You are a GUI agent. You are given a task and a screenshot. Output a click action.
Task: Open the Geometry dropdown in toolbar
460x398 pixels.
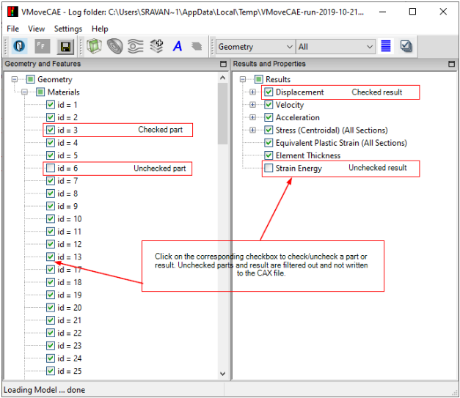tap(255, 47)
